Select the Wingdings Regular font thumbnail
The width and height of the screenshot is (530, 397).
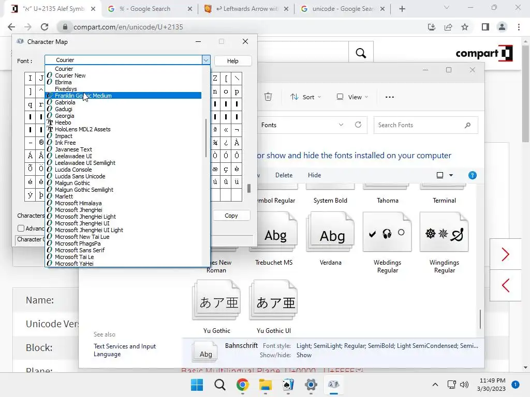point(444,243)
